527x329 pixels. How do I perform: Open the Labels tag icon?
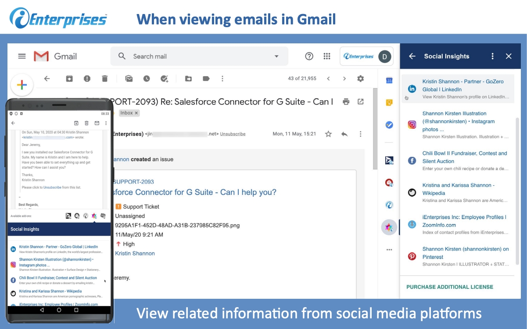206,78
